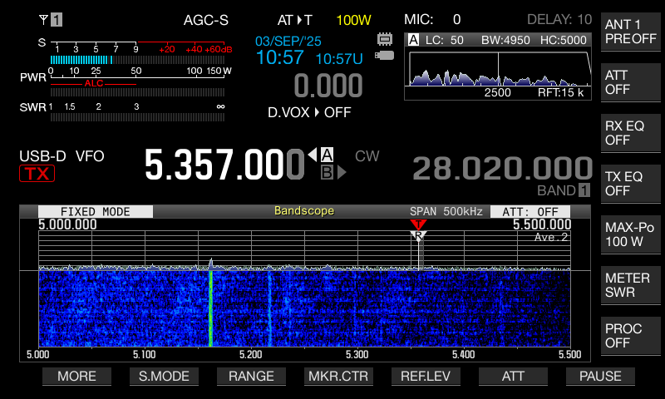Viewport: 665px width, 399px height.
Task: Click the SWR meter bar
Action: coord(137,117)
